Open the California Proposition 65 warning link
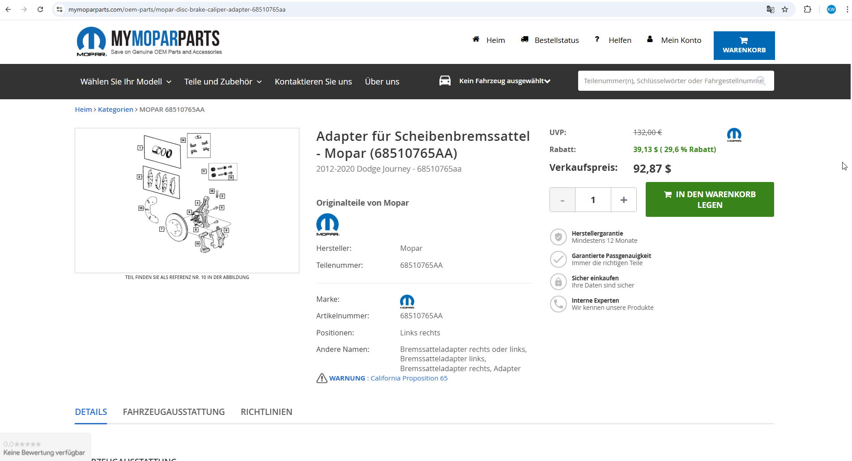The image size is (852, 461). (x=409, y=378)
